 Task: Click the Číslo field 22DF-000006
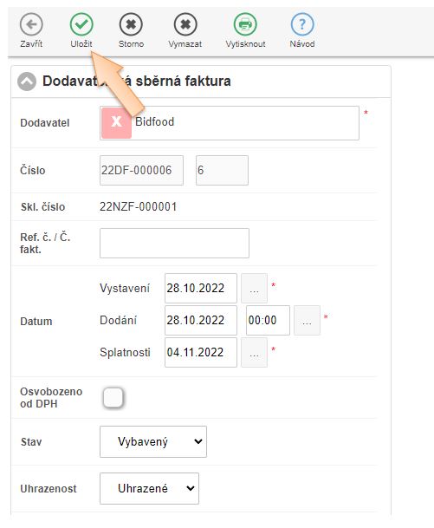coord(142,171)
